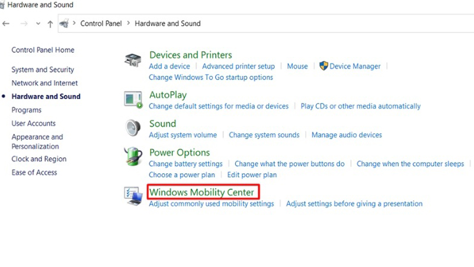Viewport: 474px width, 267px height.
Task: Open Manage audio devices link
Action: (347, 135)
